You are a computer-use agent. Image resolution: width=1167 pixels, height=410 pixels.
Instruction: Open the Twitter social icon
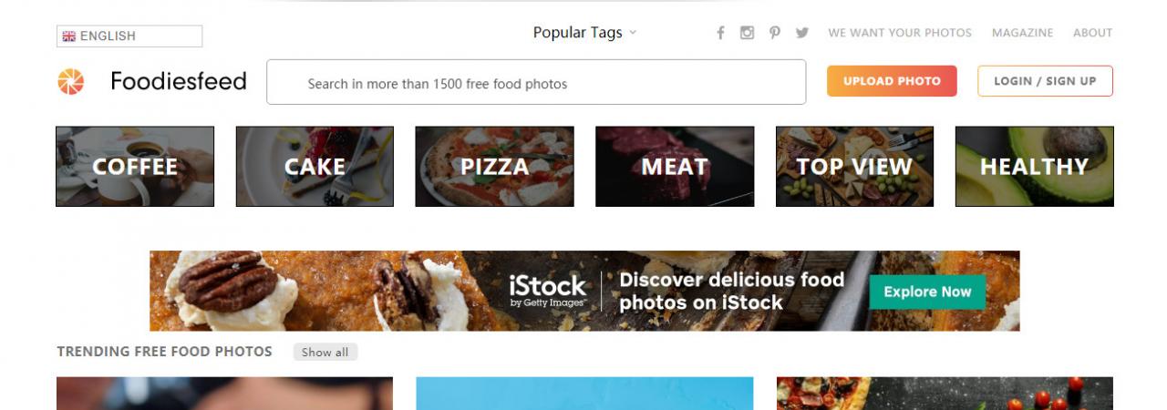(802, 33)
